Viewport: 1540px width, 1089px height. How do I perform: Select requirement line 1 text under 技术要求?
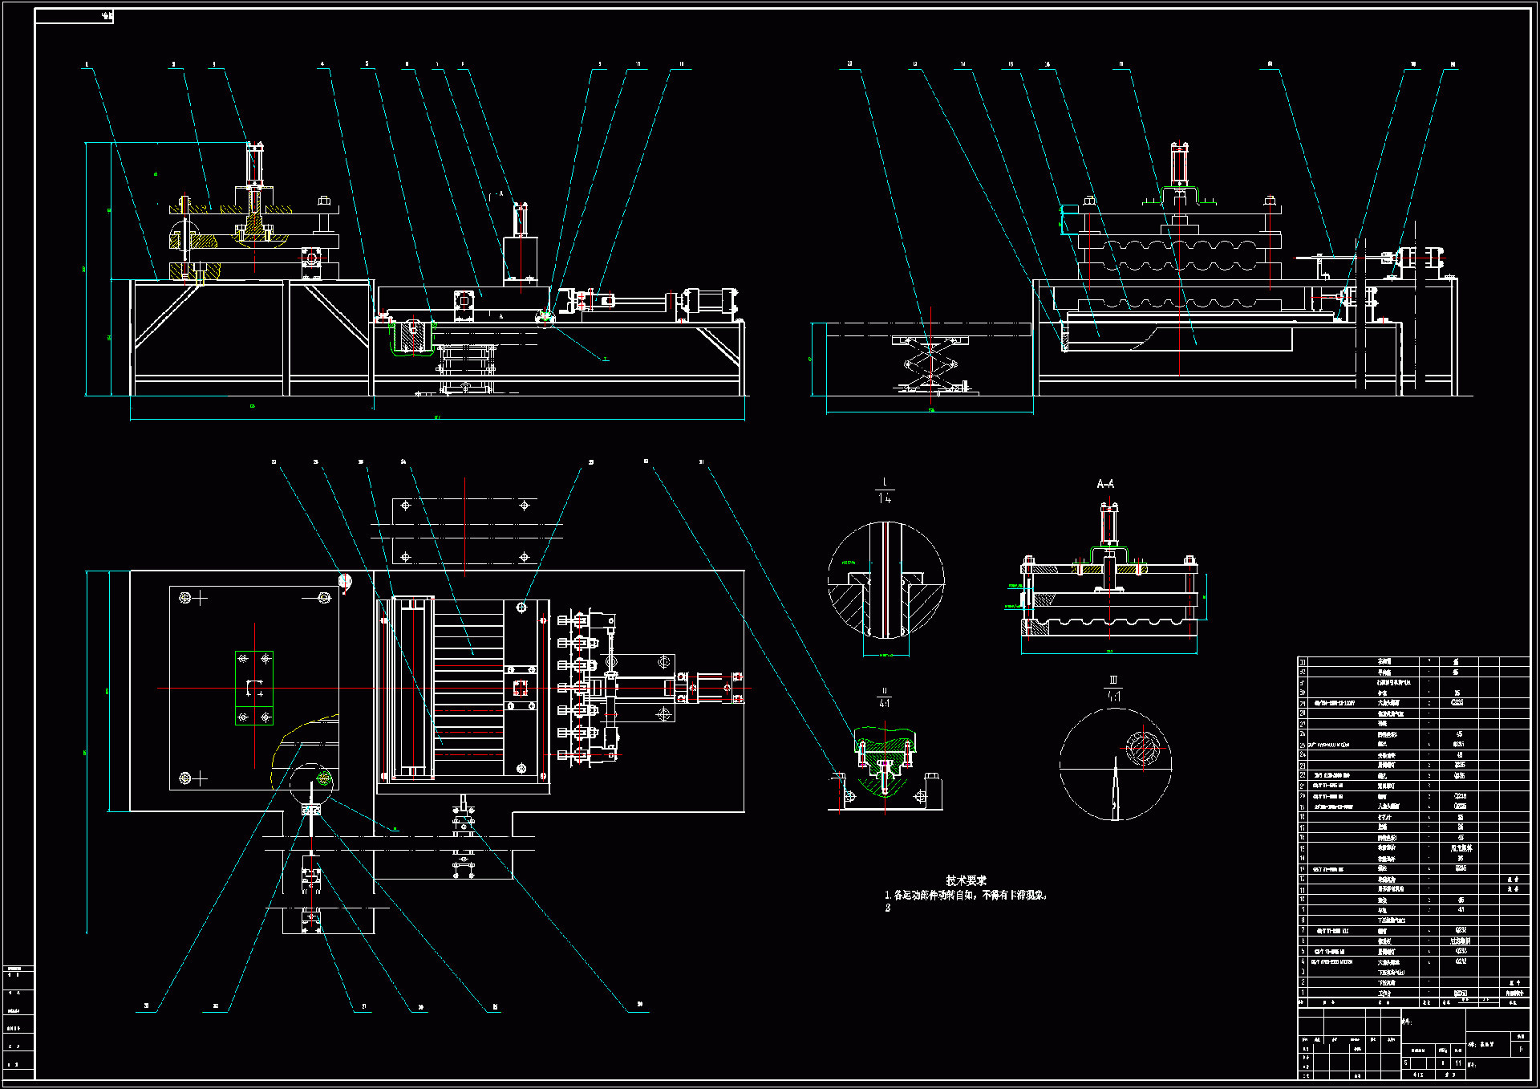(966, 895)
